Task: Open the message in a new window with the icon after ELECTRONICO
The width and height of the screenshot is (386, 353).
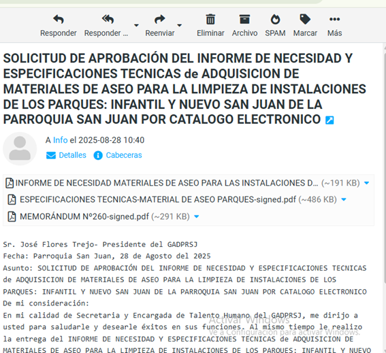Action: pyautogui.click(x=329, y=120)
